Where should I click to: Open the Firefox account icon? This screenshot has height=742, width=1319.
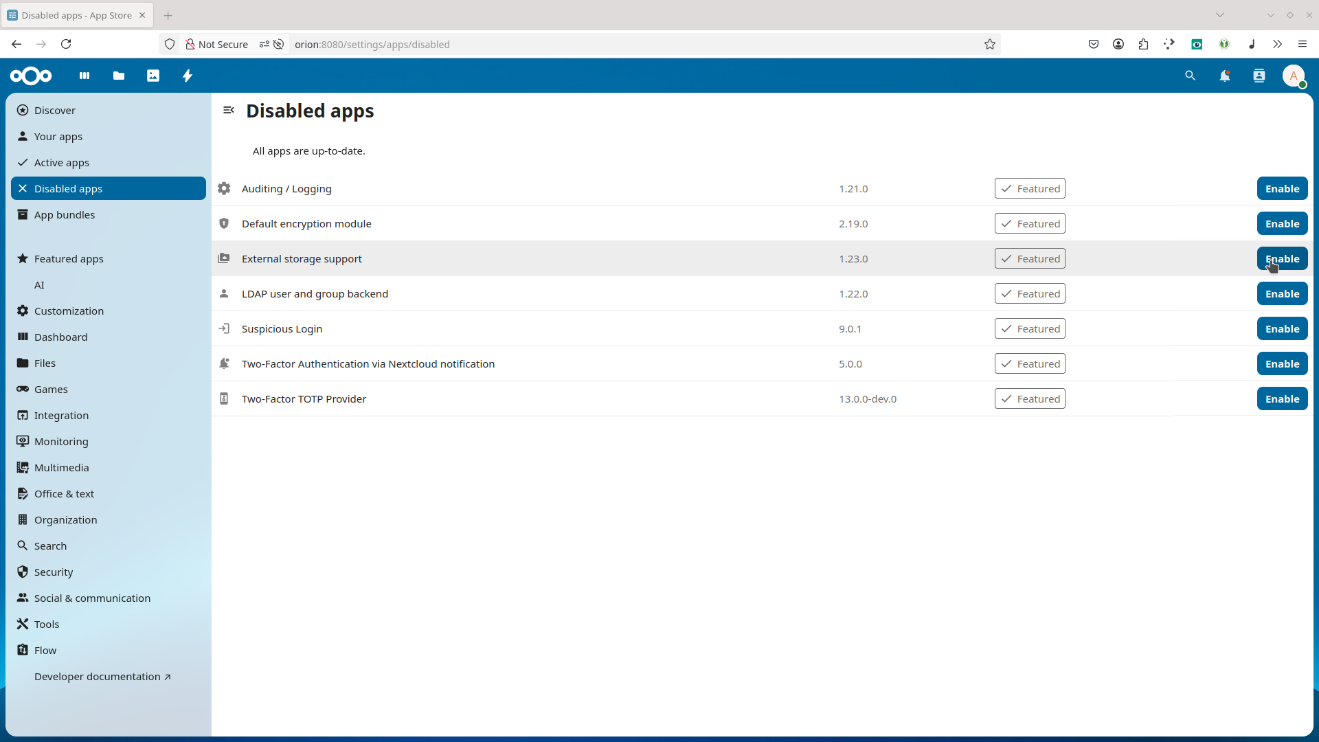[1118, 44]
